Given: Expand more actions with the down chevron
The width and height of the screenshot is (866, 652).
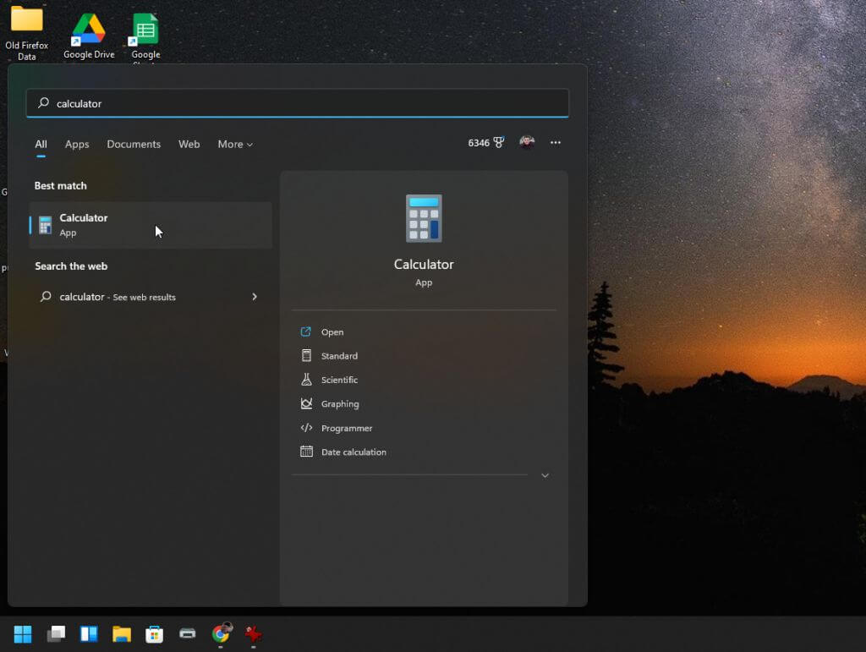Looking at the screenshot, I should (x=545, y=475).
